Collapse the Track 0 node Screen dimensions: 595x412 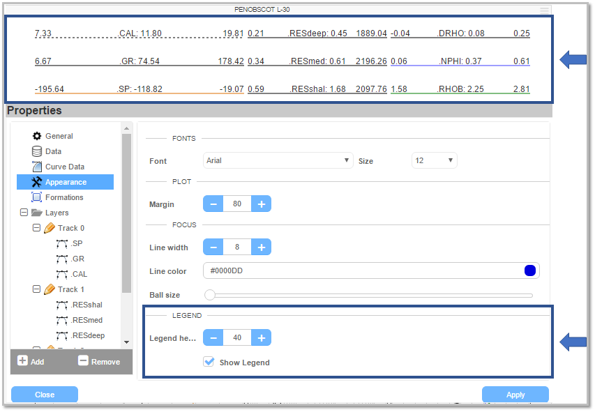click(36, 228)
